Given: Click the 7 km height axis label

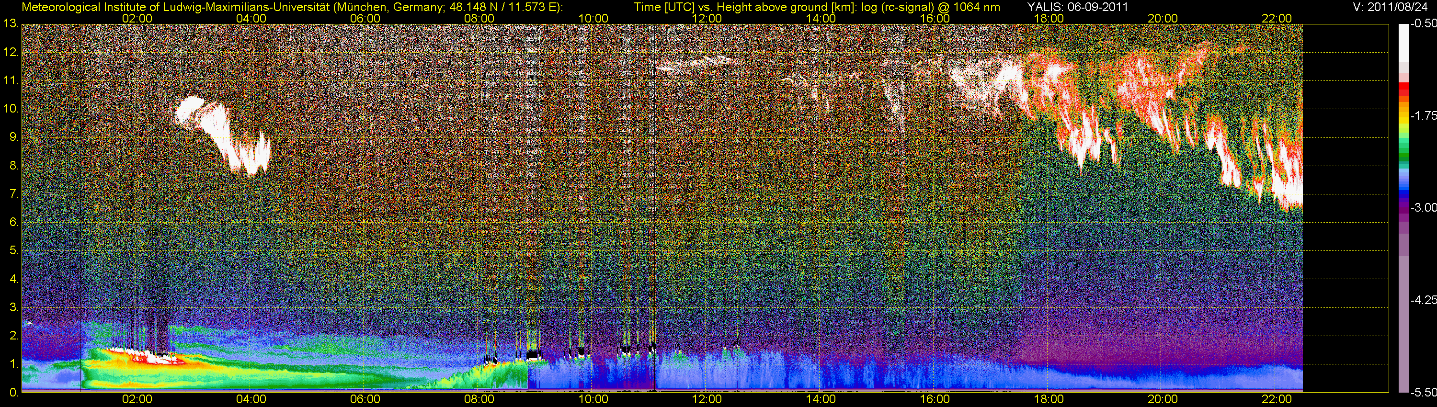Looking at the screenshot, I should click(x=14, y=194).
